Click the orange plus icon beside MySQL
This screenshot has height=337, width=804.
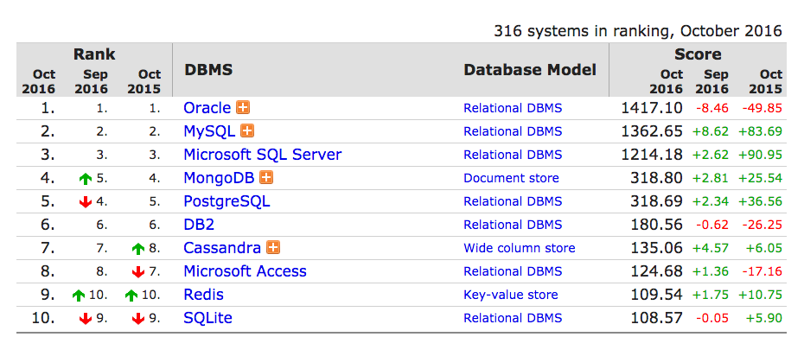click(x=247, y=131)
